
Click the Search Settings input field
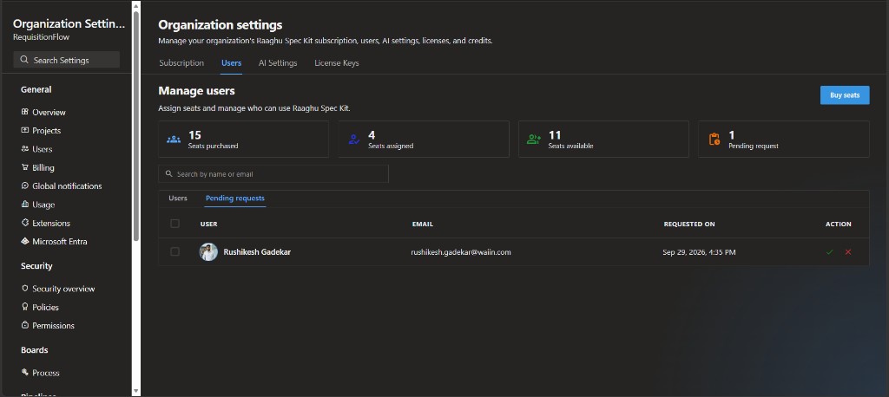[66, 60]
